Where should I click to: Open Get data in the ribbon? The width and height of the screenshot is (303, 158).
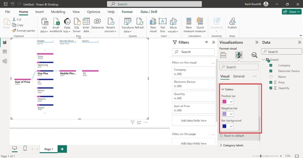click(x=44, y=25)
